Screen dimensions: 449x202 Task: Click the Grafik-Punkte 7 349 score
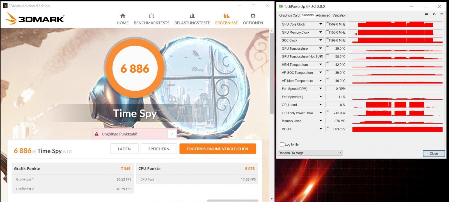tap(125, 169)
